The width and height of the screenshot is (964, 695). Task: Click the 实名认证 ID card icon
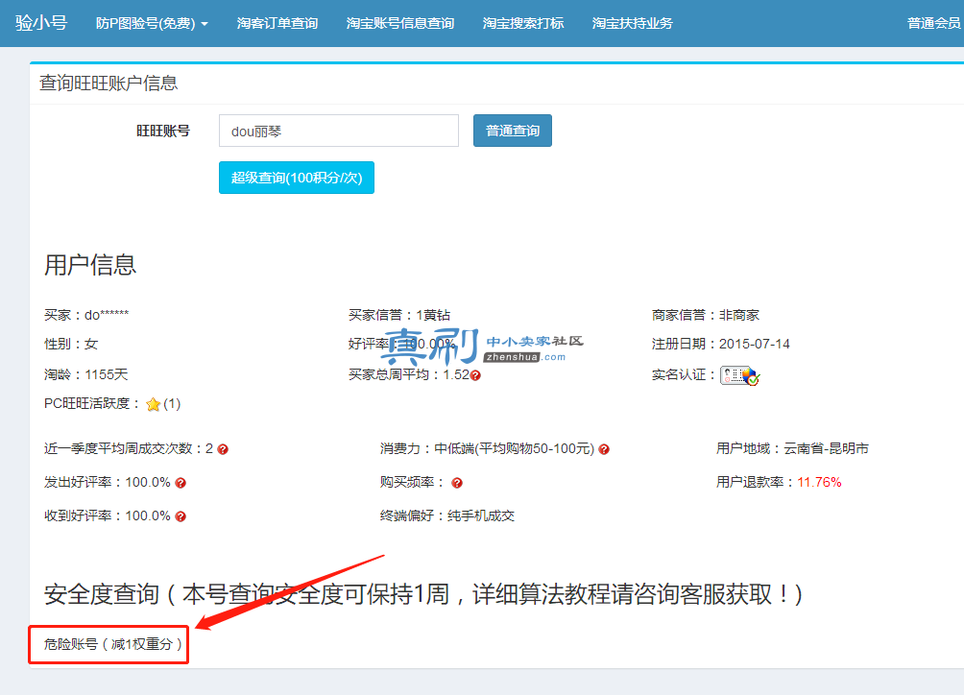point(739,375)
